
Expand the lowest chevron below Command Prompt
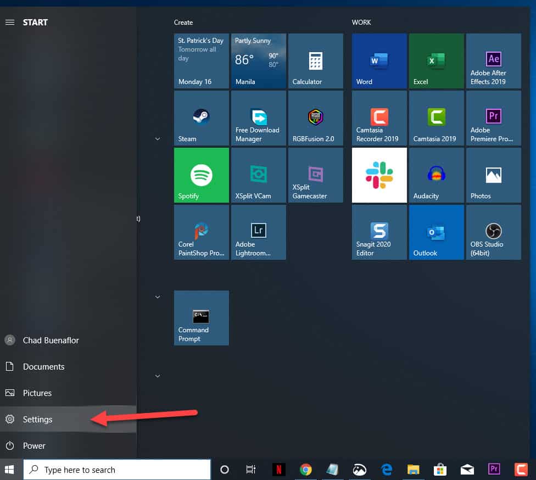(x=158, y=376)
